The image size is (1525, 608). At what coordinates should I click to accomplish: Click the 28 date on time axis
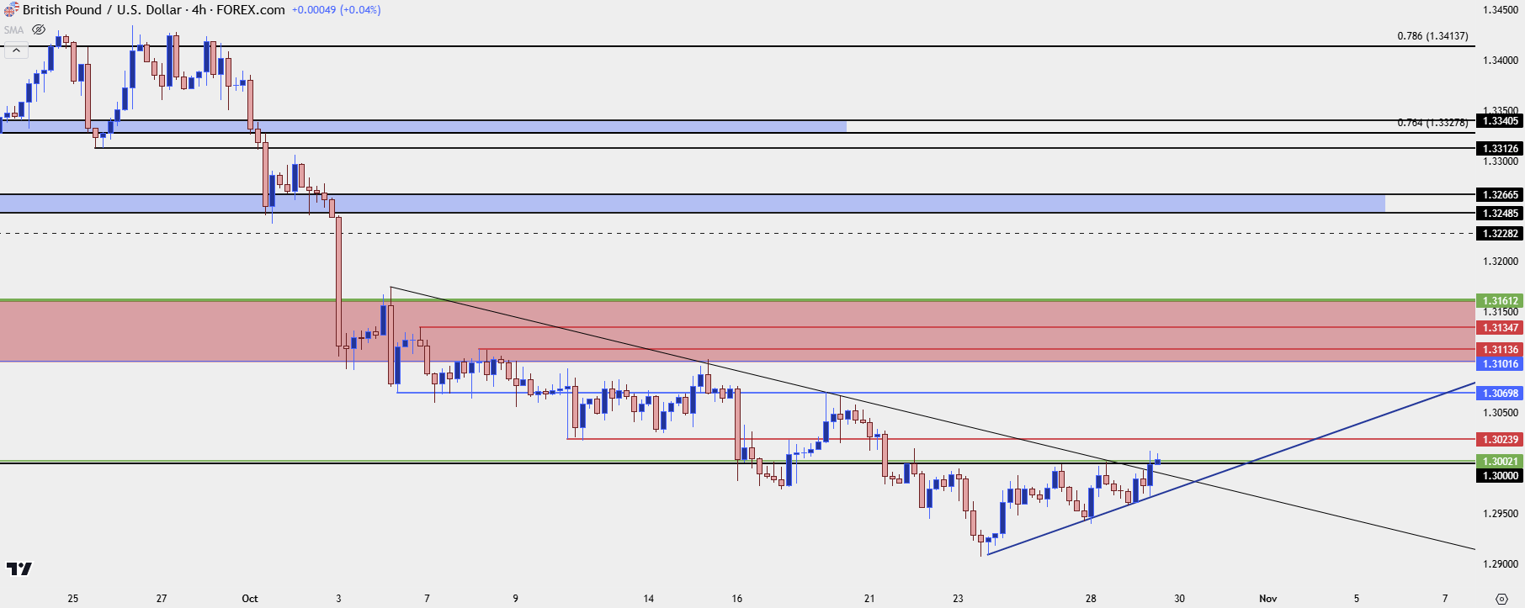tap(1091, 599)
